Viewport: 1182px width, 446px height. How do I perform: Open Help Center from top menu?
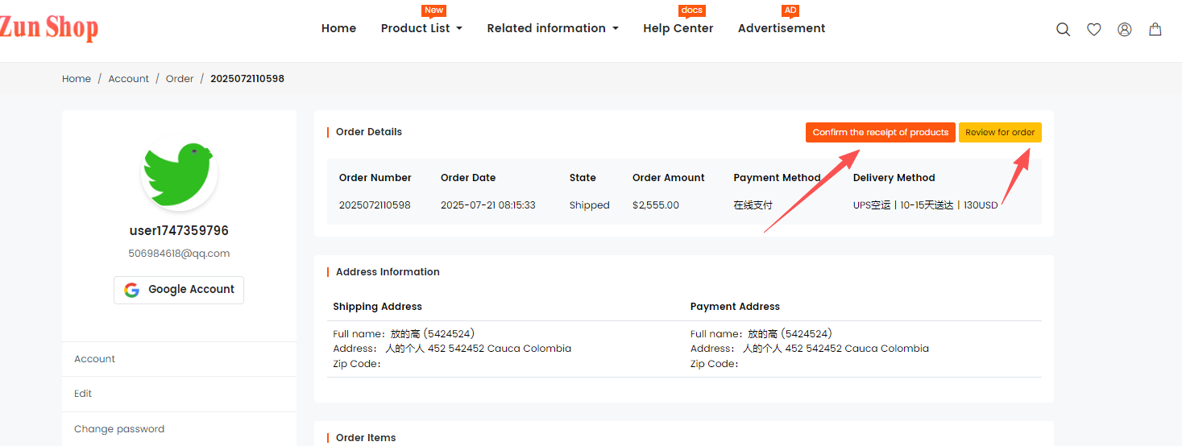[x=678, y=28]
